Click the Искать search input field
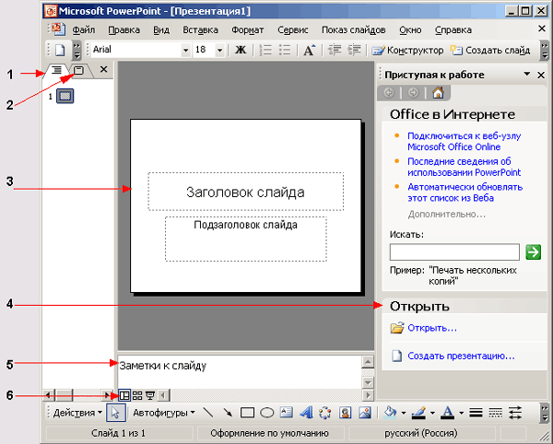Image resolution: width=553 pixels, height=444 pixels. [x=454, y=252]
